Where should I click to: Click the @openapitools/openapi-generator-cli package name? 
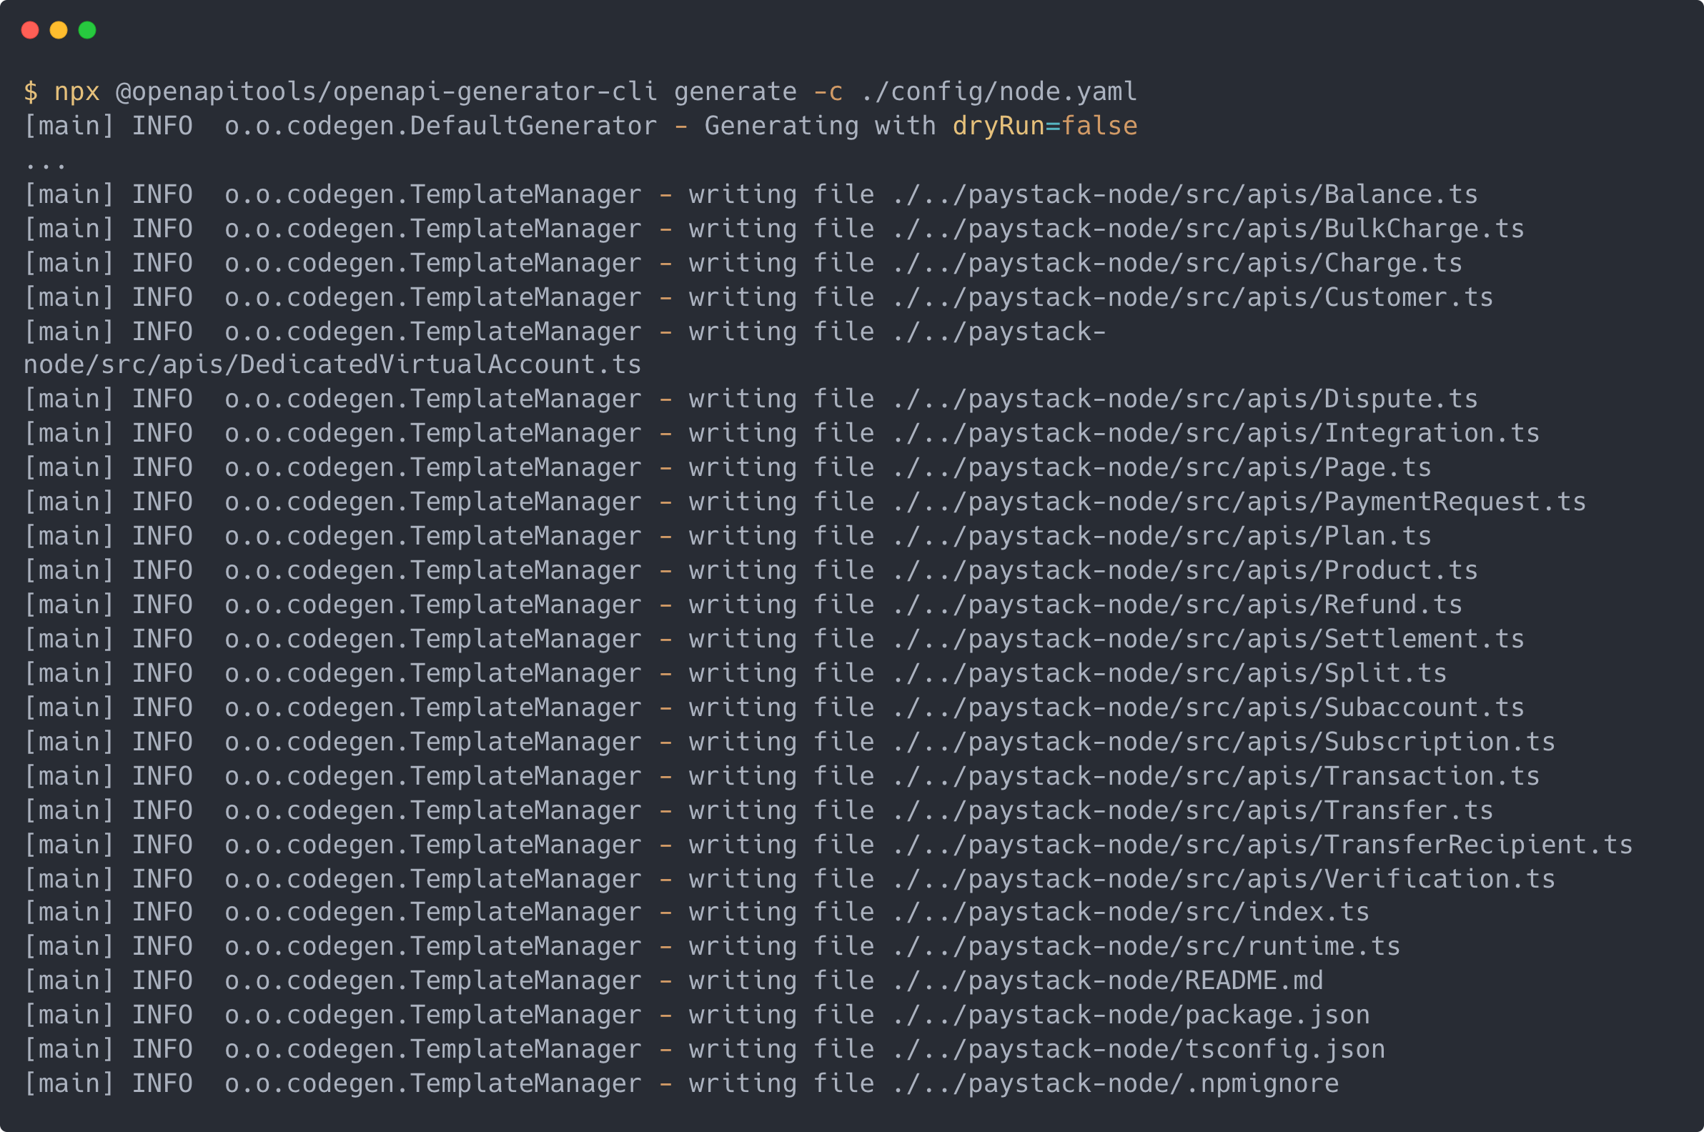click(386, 91)
